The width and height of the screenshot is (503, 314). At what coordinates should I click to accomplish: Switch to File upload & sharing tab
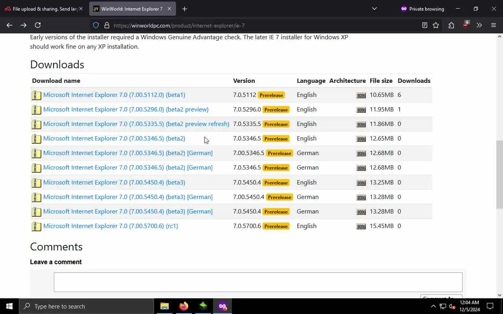(44, 9)
